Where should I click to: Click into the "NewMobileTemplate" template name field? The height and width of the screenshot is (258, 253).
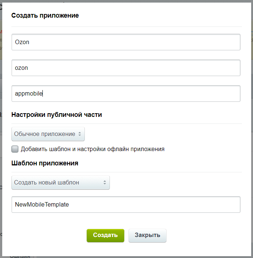[x=126, y=204]
